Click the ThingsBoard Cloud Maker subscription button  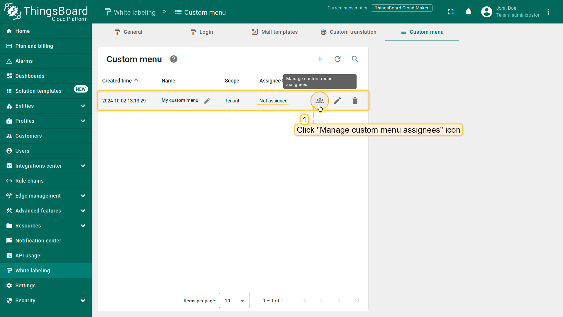point(401,8)
